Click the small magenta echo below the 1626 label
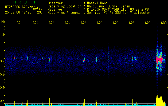Image resolution: width=168 pixels, height=106 pixels. click(96, 59)
